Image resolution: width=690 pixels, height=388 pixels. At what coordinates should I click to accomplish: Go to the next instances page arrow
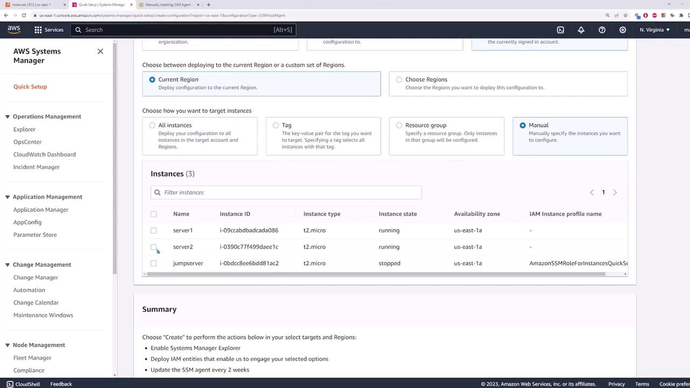pos(615,192)
